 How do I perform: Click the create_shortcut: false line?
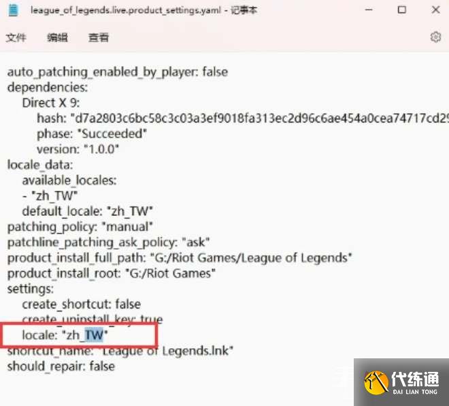pos(82,304)
